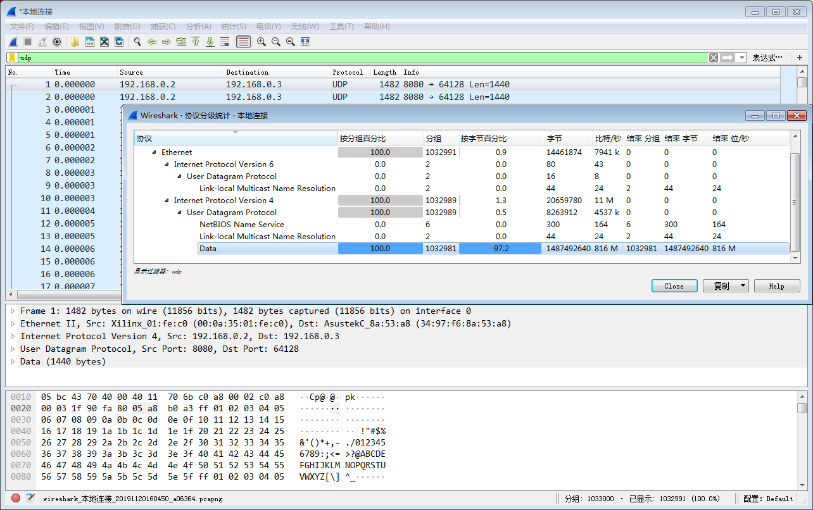Select packet number 2 in the packet list
This screenshot has width=813, height=510.
tap(393, 97)
